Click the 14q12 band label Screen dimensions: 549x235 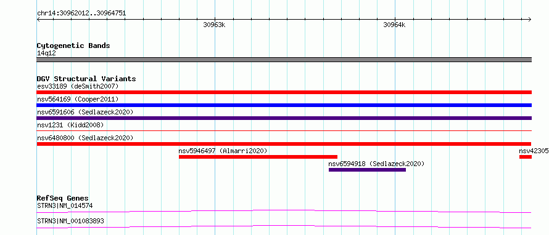[46, 54]
